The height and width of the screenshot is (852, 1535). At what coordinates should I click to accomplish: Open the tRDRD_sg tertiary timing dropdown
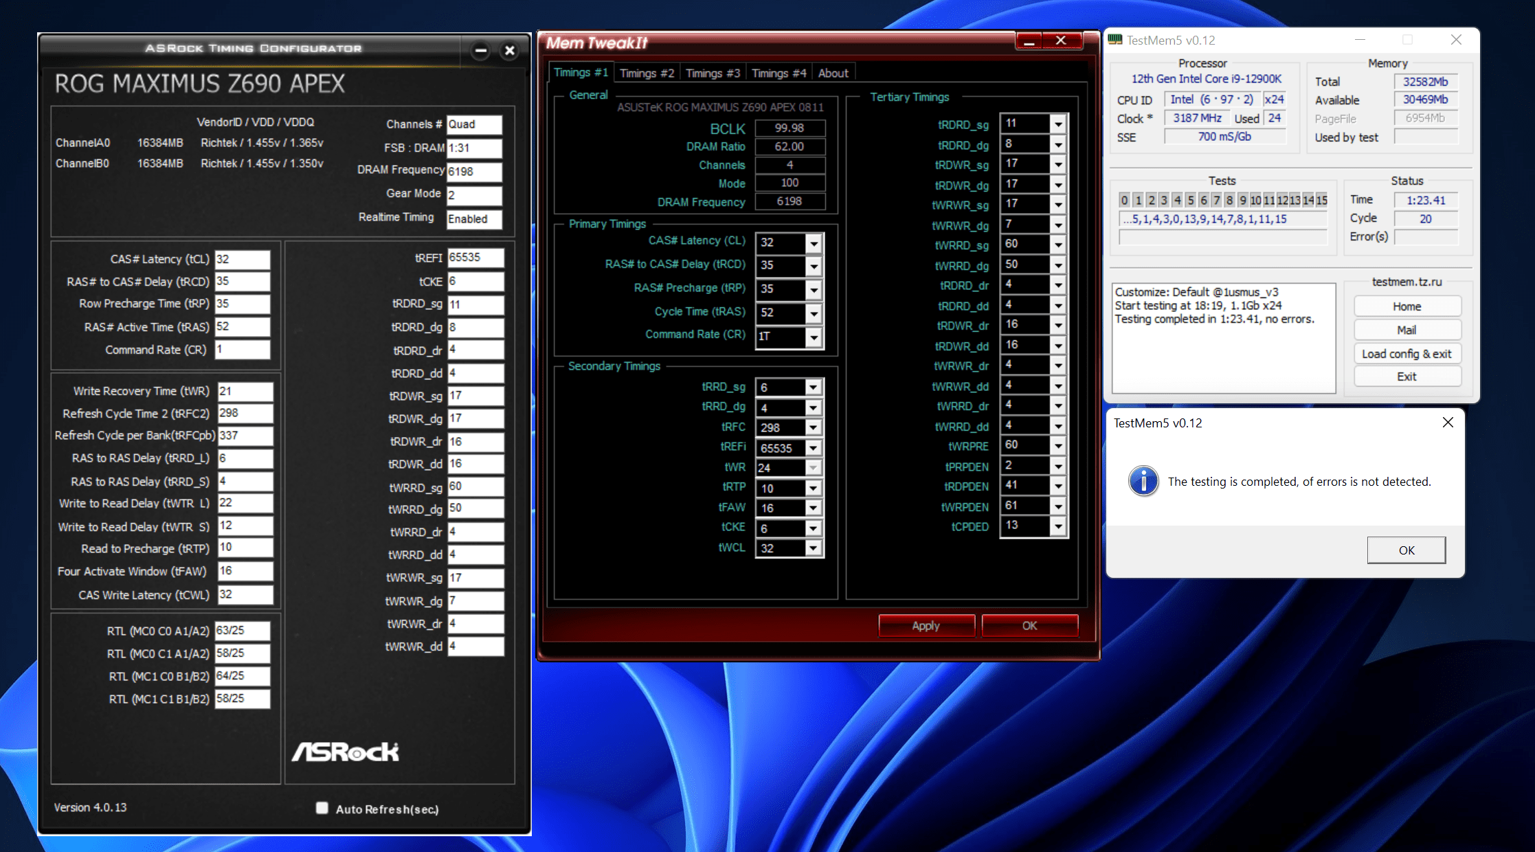1058,124
